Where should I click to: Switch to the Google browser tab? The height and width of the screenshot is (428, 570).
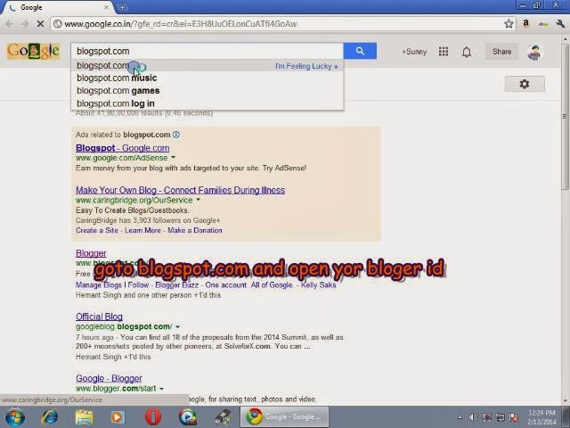pyautogui.click(x=56, y=8)
